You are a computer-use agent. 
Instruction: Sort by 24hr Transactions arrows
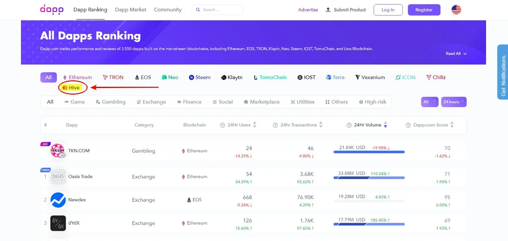click(x=321, y=125)
